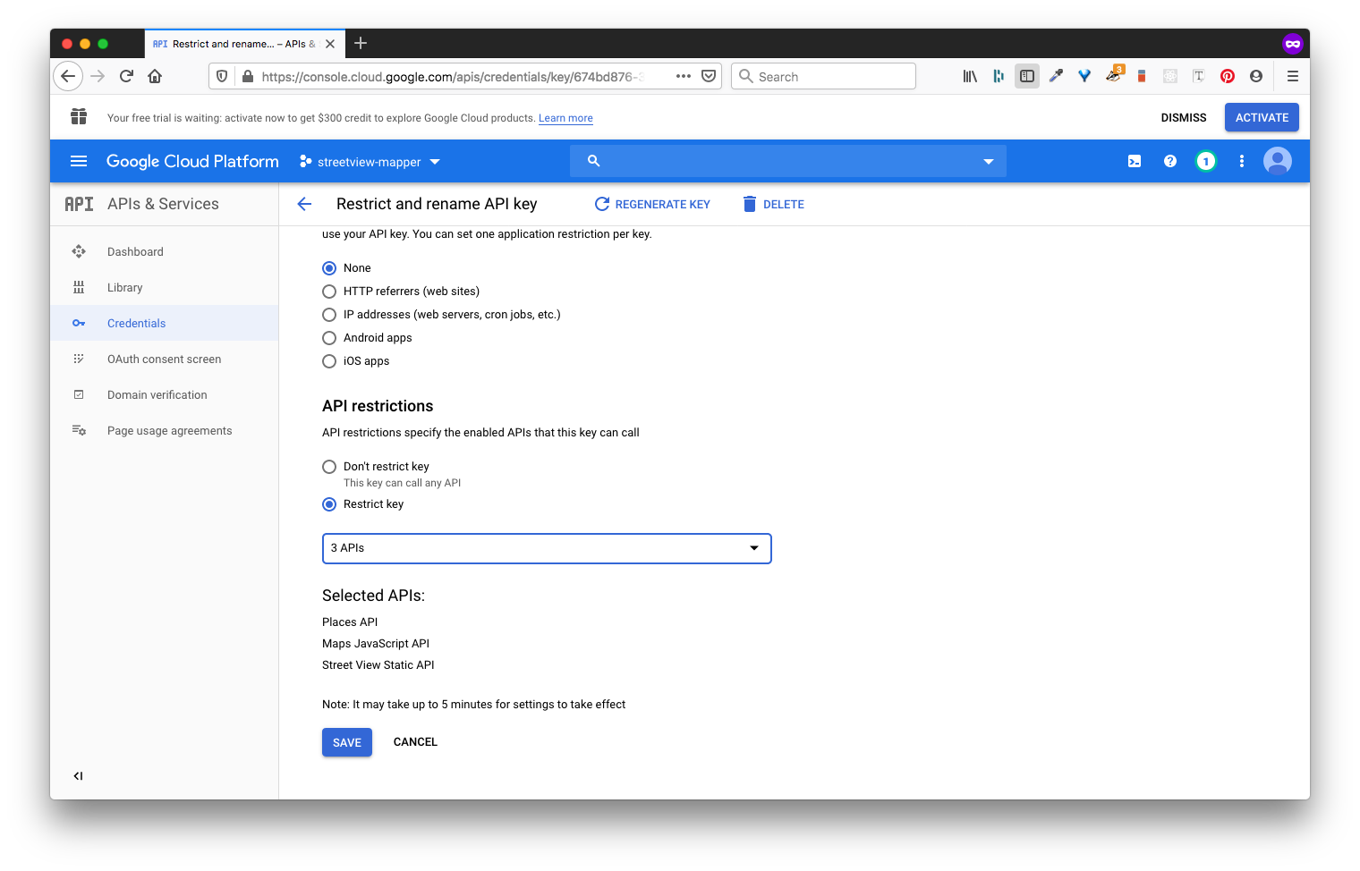1360x871 pixels.
Task: Open the three-dot settings menu in header
Action: [x=1241, y=161]
